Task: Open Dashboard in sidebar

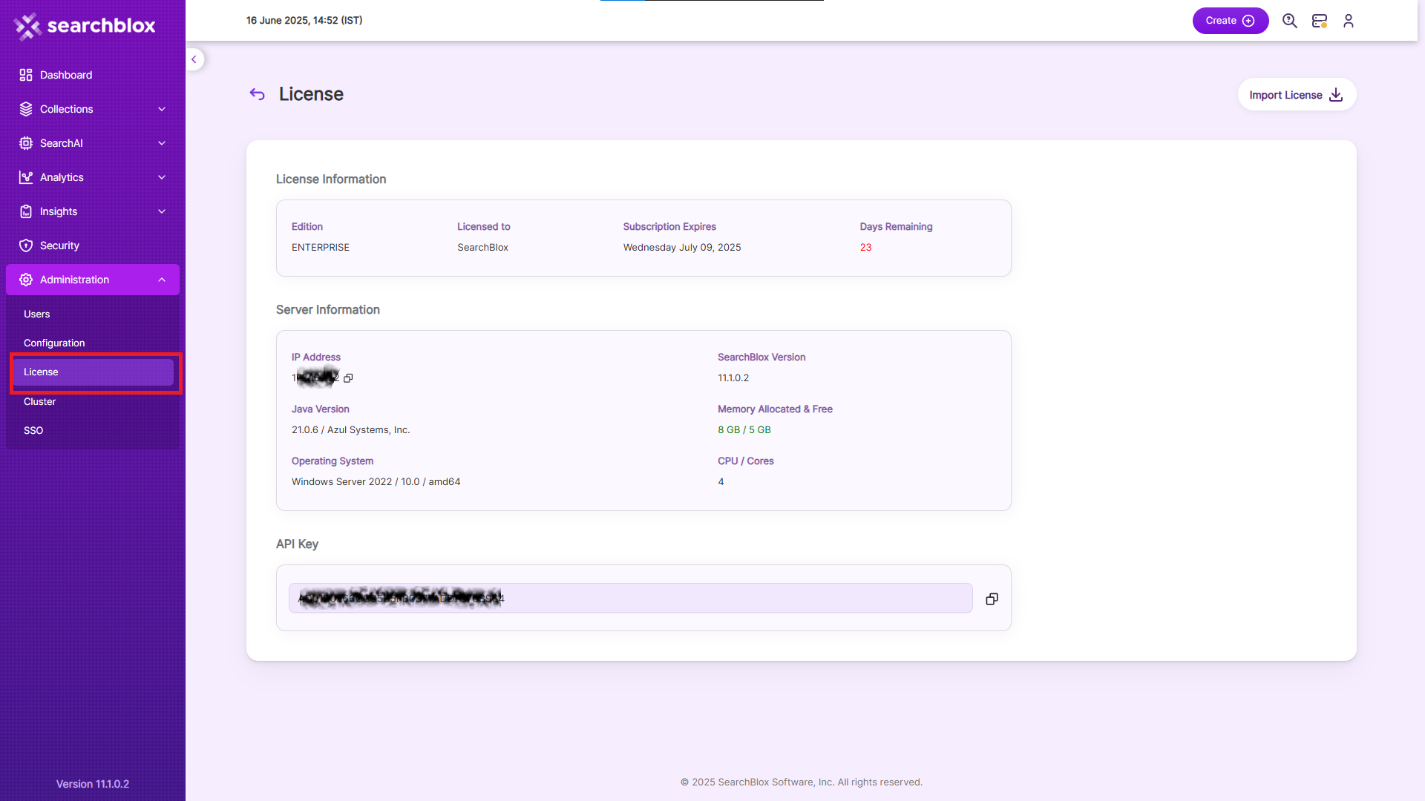Action: pos(93,75)
